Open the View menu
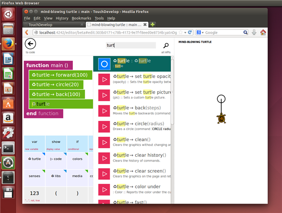Image resolution: width=282 pixels, height=213 pixels. tap(48, 18)
